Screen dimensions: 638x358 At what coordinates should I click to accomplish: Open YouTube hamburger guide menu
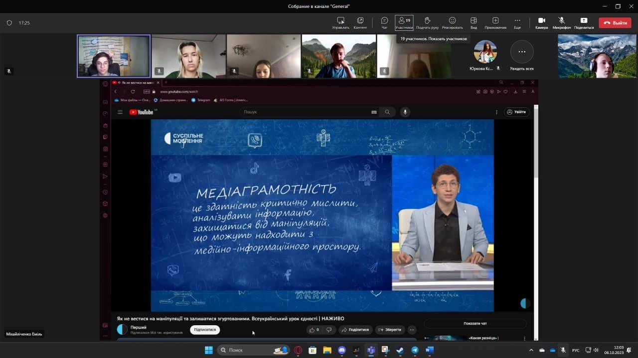(120, 112)
